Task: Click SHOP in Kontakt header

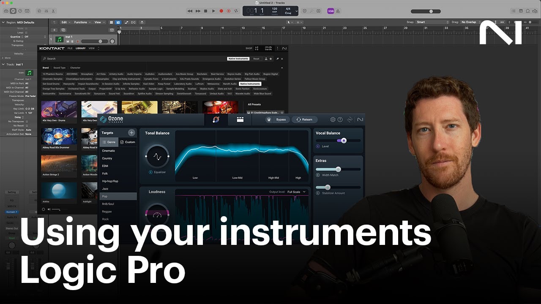Action: (249, 48)
